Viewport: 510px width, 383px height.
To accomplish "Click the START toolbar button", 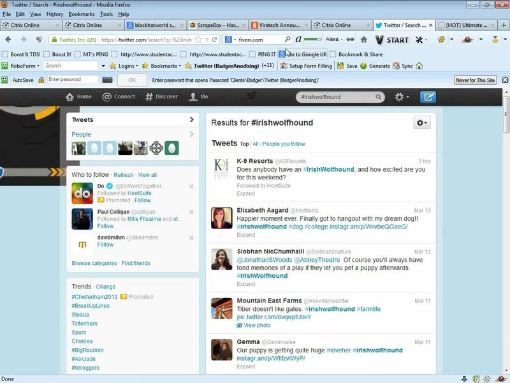I will (x=392, y=40).
